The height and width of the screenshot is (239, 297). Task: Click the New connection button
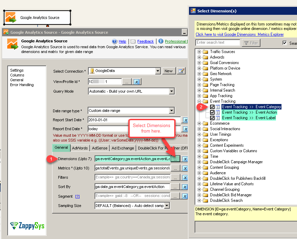(x=169, y=71)
